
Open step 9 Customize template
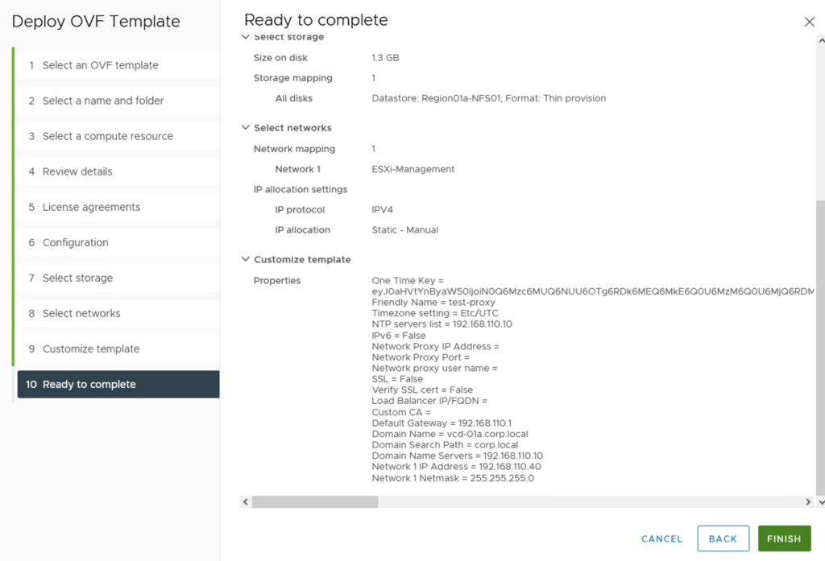tap(90, 349)
